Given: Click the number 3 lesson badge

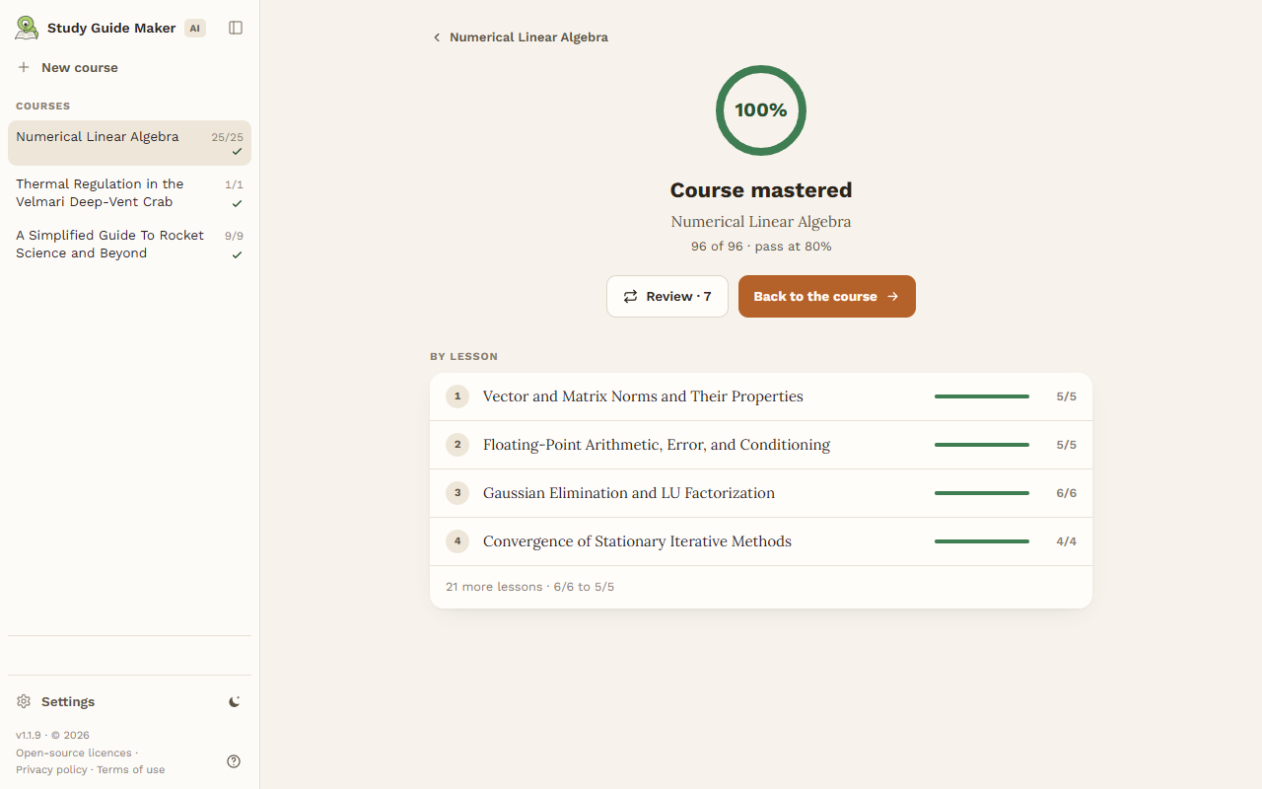Looking at the screenshot, I should pos(457,493).
